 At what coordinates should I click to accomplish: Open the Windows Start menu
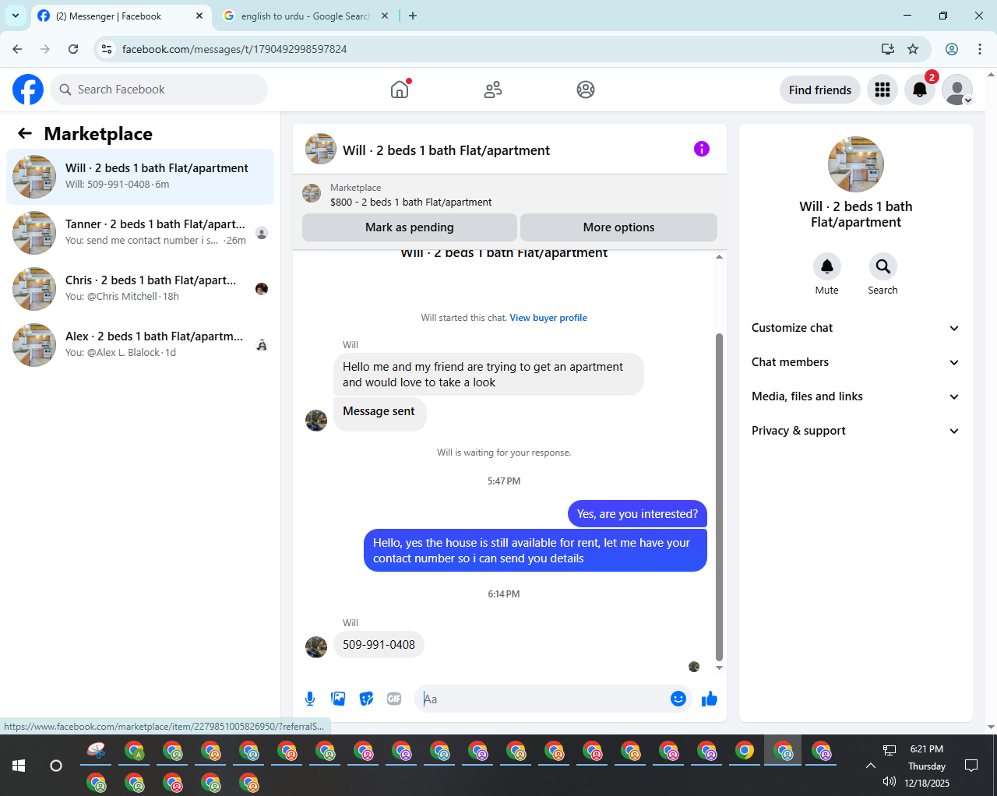pyautogui.click(x=19, y=766)
